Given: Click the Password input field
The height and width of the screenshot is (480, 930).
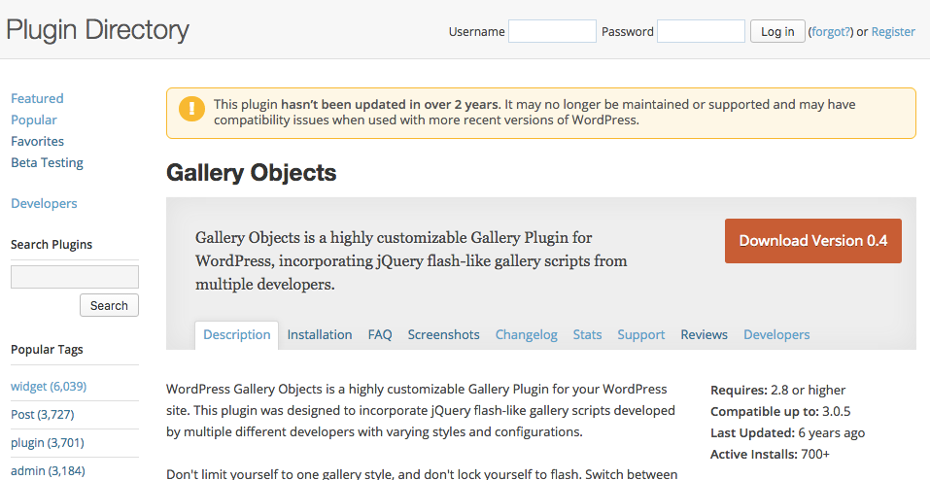Looking at the screenshot, I should (701, 31).
